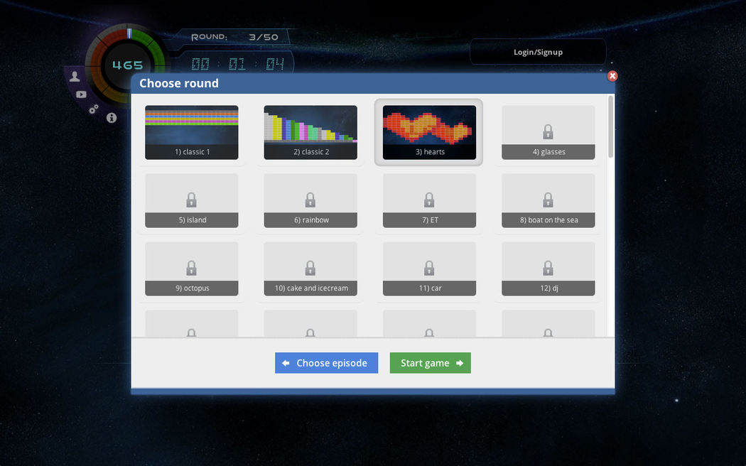Click the lock icon on glasses round

click(x=548, y=131)
